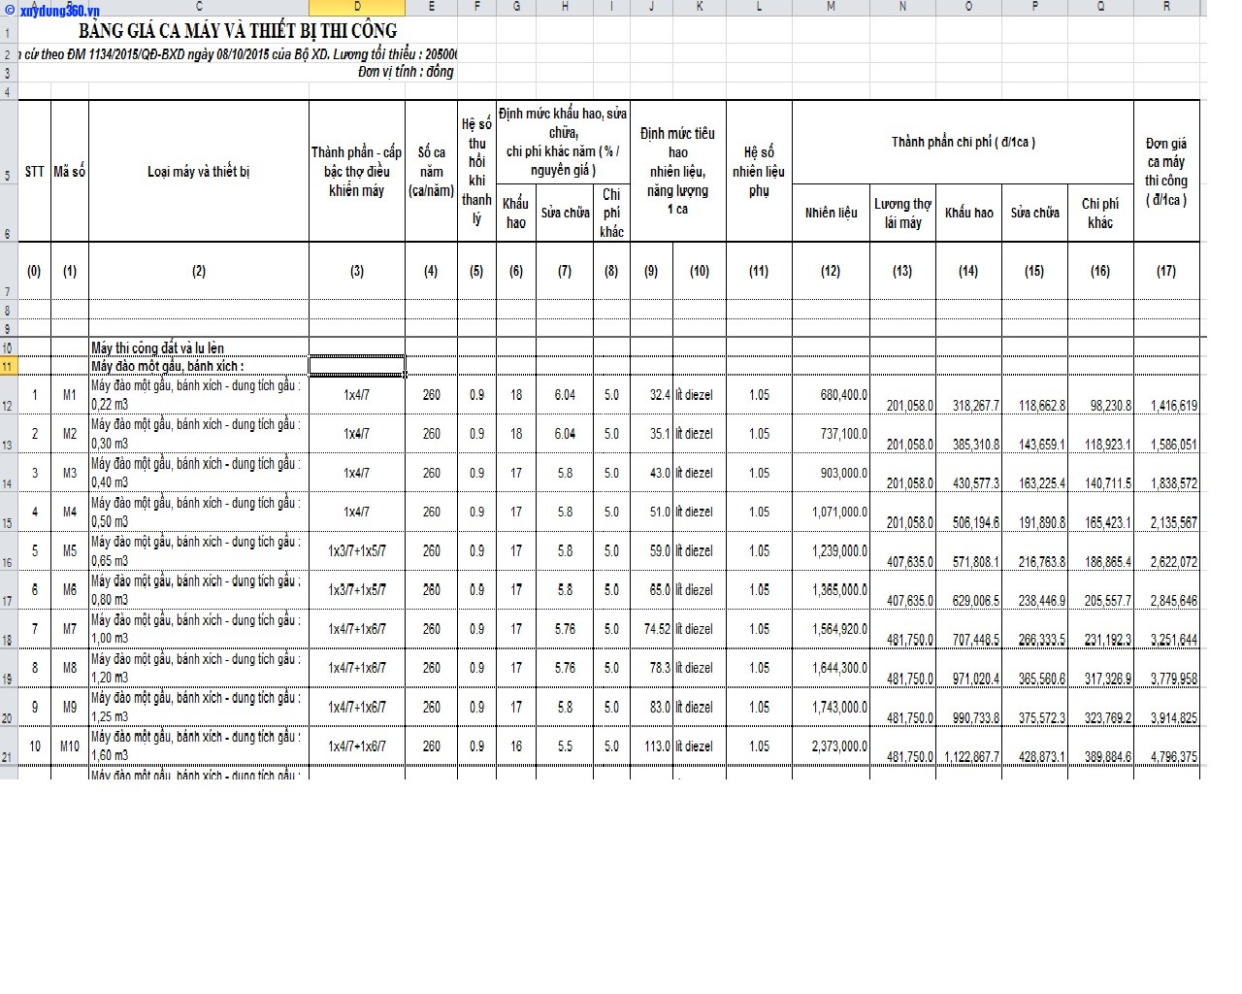Click the unit price cell "2,622,072"
Image resolution: width=1242 pixels, height=994 pixels.
[1166, 551]
